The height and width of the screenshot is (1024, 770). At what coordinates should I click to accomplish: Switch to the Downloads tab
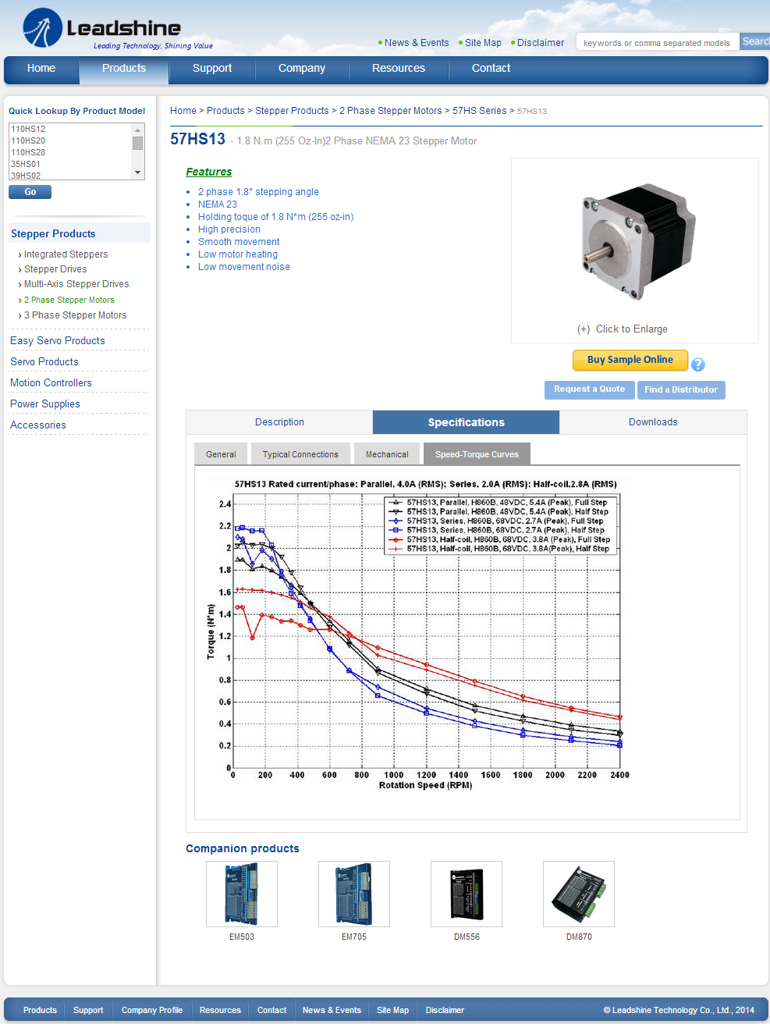(x=653, y=422)
